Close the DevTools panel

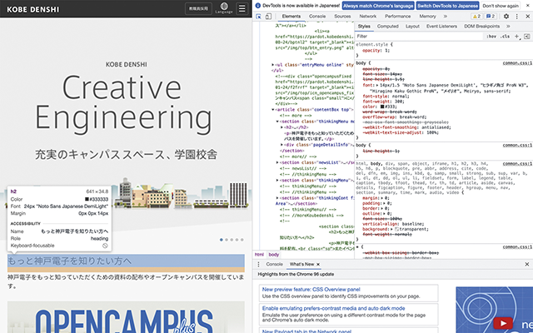[527, 17]
